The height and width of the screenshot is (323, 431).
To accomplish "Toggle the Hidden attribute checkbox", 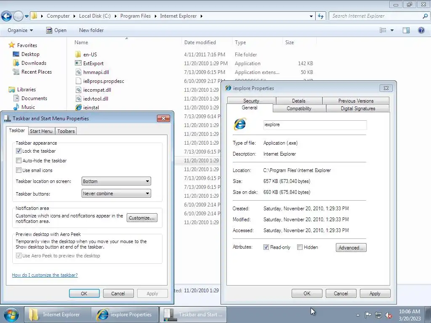I will (x=300, y=247).
